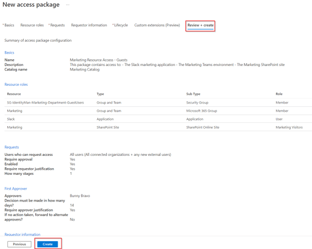This screenshot has height=249, width=312.
Task: Click the Basics section heading in the summary
Action: click(x=9, y=53)
